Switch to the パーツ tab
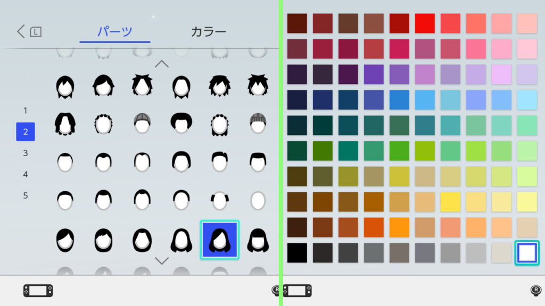Screen dimensions: 545x306 point(115,32)
